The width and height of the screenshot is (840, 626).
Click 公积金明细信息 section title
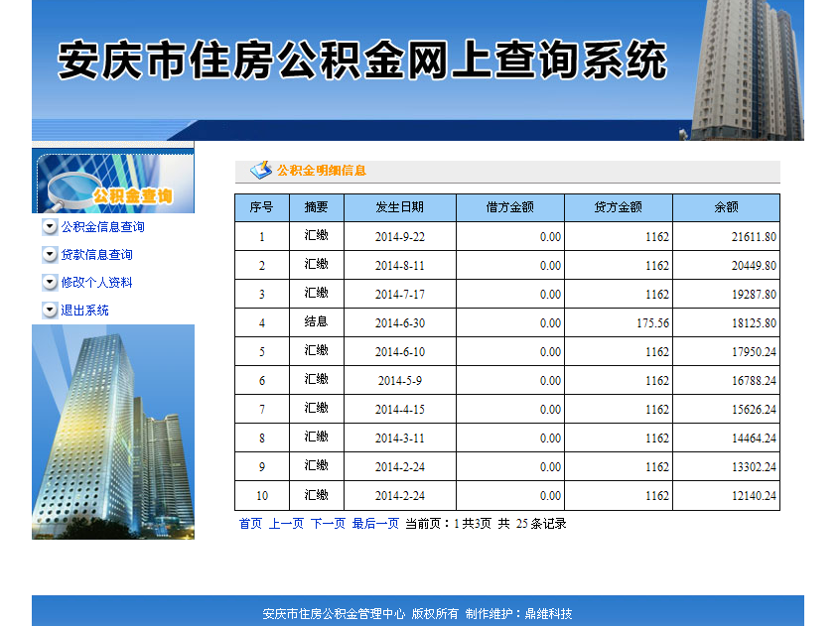pos(322,171)
